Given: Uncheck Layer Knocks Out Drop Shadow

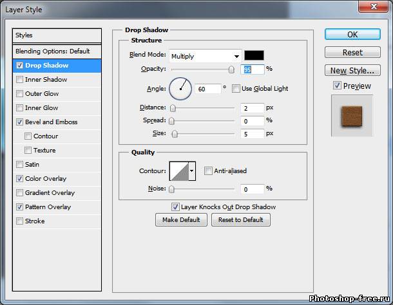Looking at the screenshot, I should click(175, 207).
